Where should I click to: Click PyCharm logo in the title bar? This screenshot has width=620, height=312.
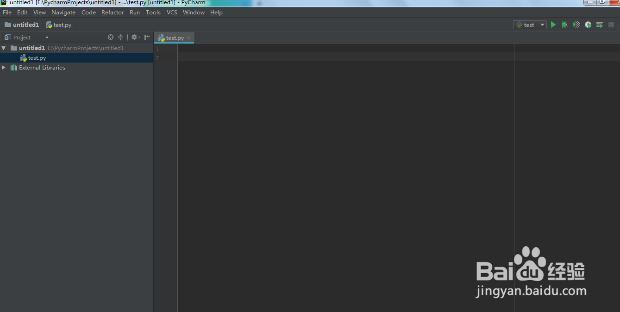[x=4, y=2]
